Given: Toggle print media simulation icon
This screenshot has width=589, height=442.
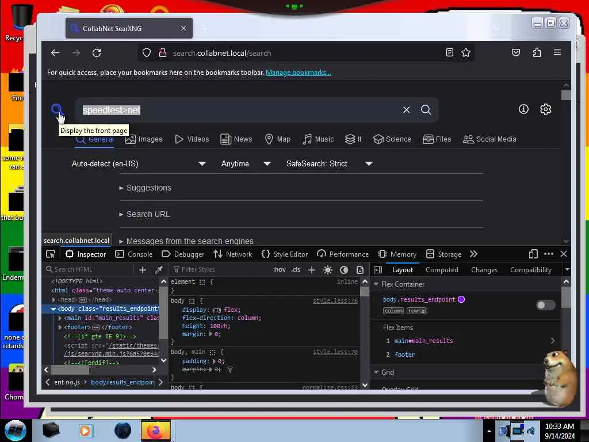Looking at the screenshot, I should pos(360,269).
